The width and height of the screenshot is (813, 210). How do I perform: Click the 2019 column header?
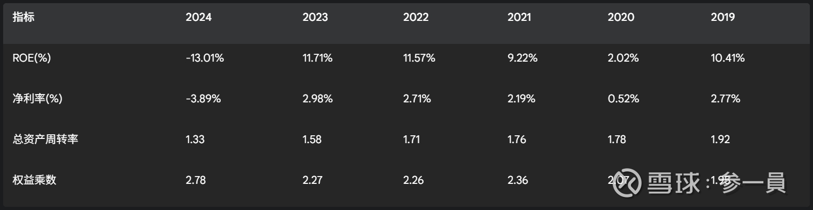pos(723,17)
